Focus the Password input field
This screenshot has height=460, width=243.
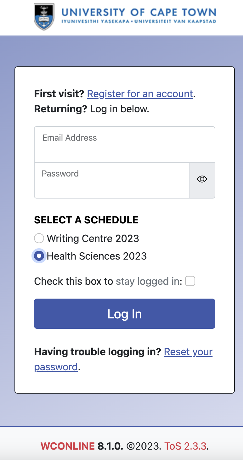[x=112, y=180]
